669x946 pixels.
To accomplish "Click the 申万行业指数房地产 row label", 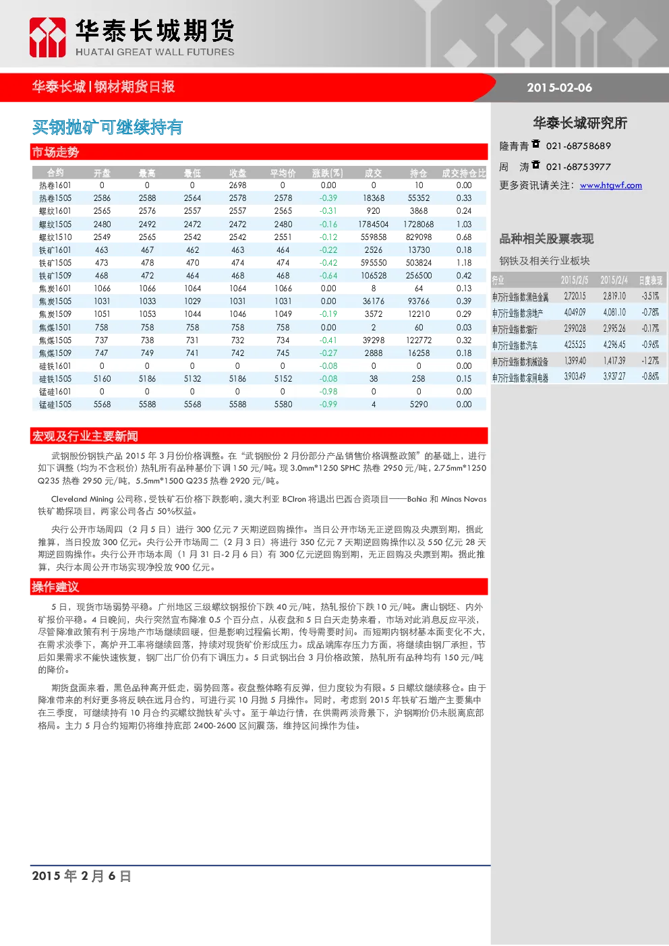I will pos(517,313).
